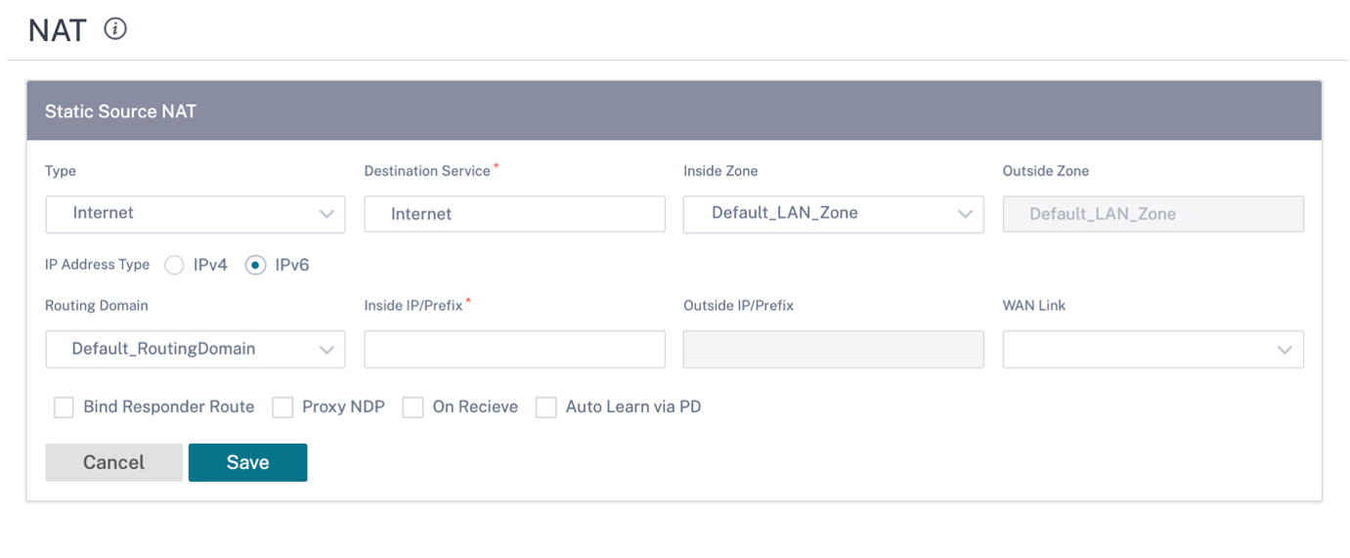The image size is (1350, 558).
Task: Click the Outside IP/Prefix field
Action: click(833, 349)
